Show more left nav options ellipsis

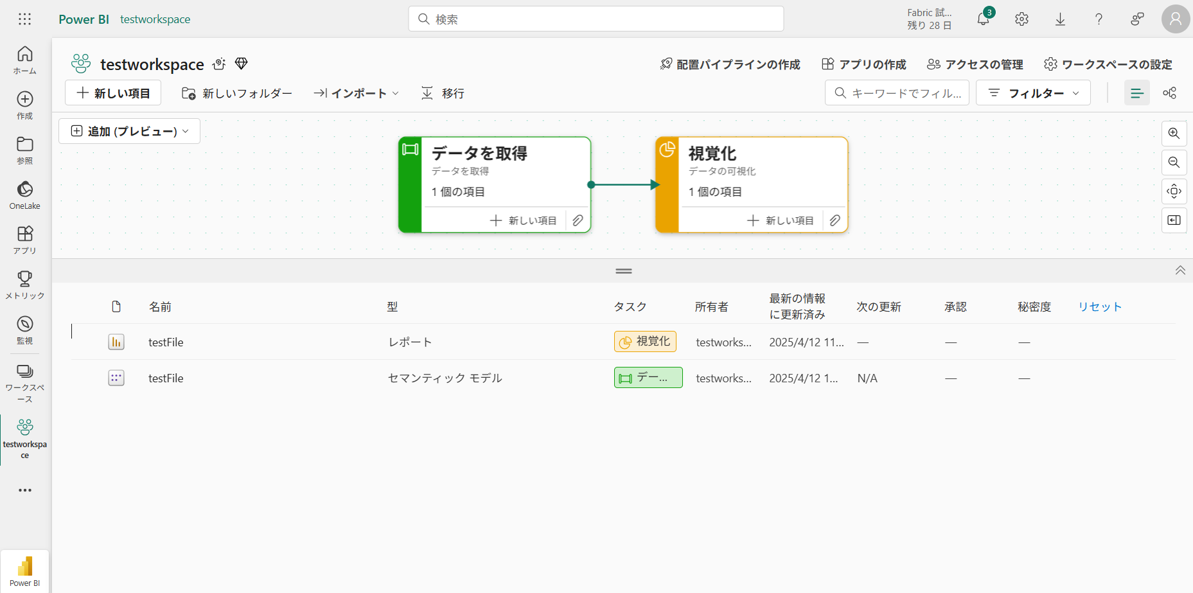25,490
